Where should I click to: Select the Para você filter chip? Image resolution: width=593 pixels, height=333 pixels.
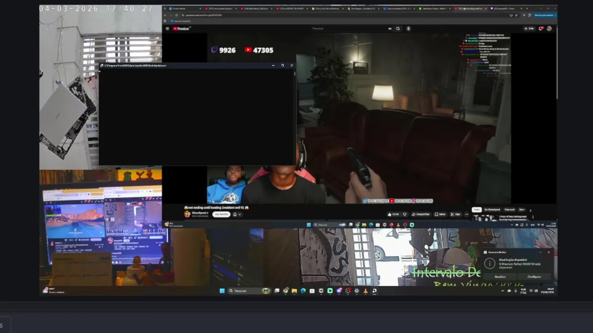point(510,210)
